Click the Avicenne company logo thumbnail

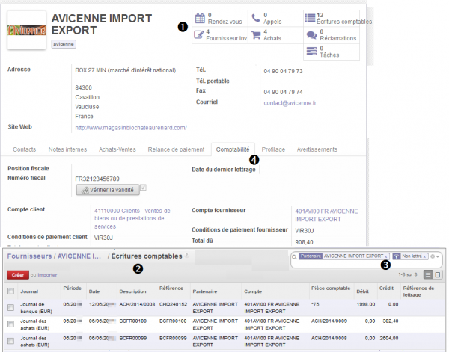click(x=27, y=31)
